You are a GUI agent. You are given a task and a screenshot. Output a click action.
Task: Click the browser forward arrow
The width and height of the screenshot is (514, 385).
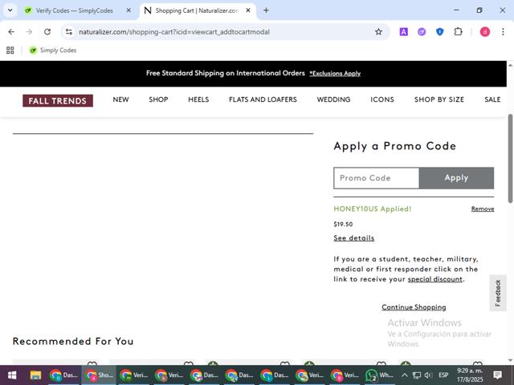pos(29,32)
